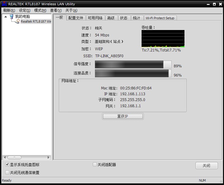The width and height of the screenshot is (224, 185).
Task: Click the Realtek app icon in title bar
Action: point(4,4)
